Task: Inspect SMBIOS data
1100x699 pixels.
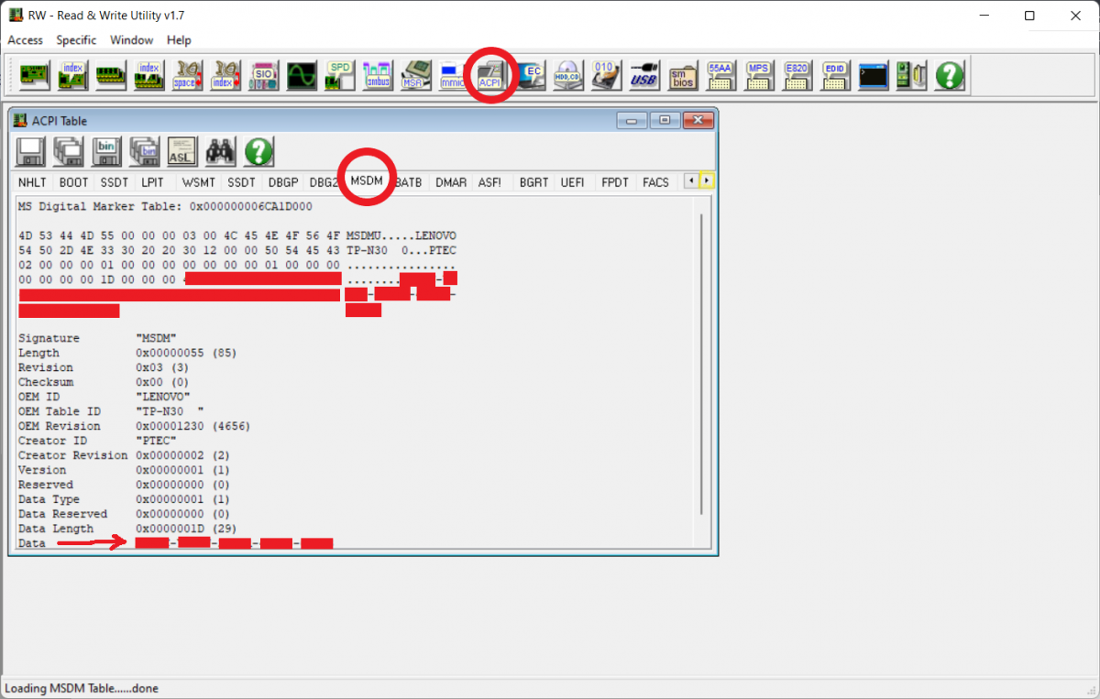Action: pos(682,75)
